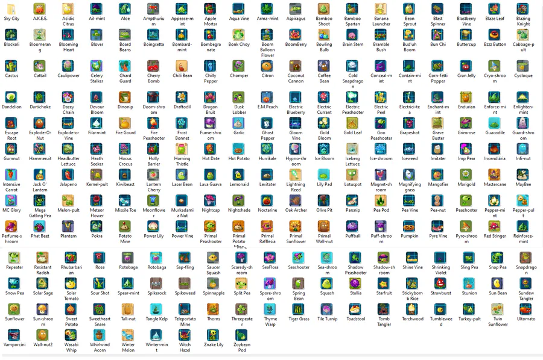Click the Dandelion icon
The image size is (543, 360).
point(11,98)
